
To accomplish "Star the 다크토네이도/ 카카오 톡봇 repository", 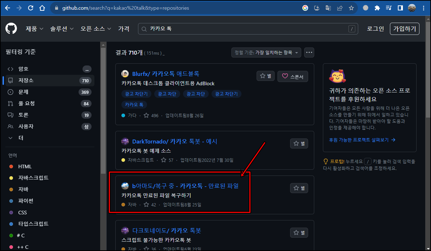I will [299, 233].
